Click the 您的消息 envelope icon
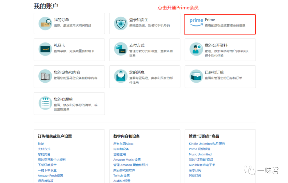288x183 pixels. pyautogui.click(x=121, y=76)
